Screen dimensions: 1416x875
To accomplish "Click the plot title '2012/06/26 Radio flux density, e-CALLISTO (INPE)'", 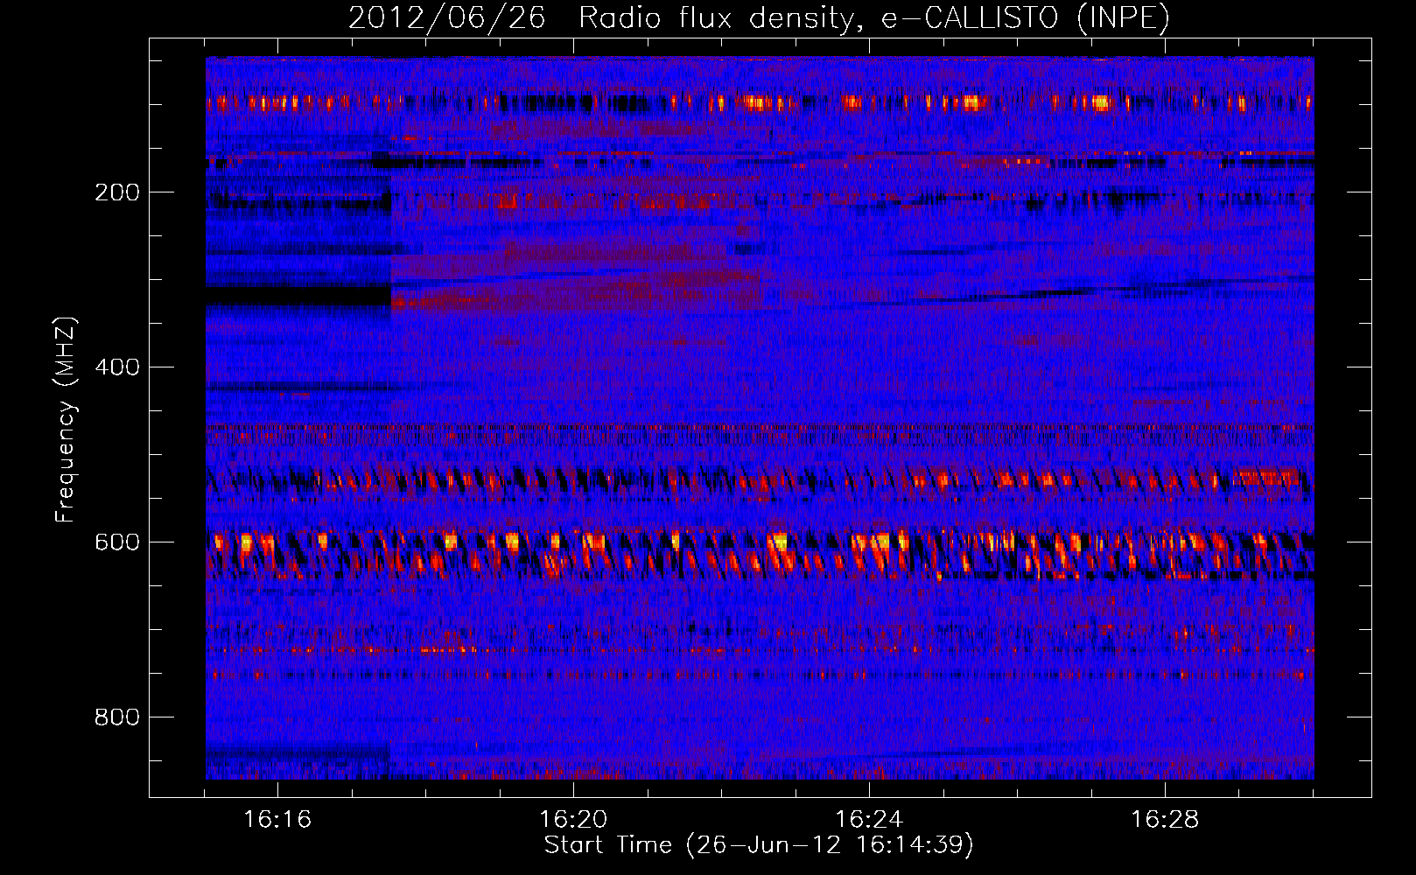I will [x=759, y=17].
